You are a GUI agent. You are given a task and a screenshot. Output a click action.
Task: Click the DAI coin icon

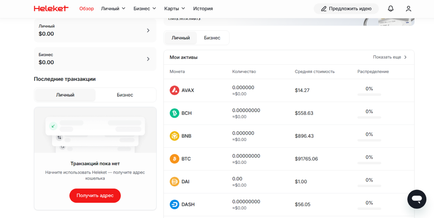click(174, 182)
